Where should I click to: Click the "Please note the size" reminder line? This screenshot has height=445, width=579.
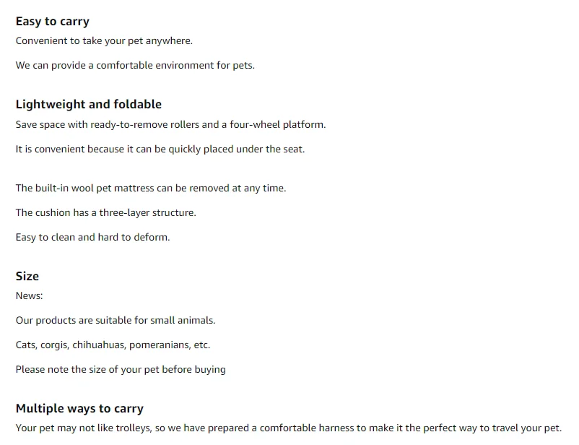121,370
